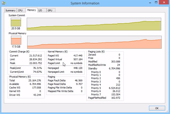Click the Paging Lists (K) group heading
The height and width of the screenshot is (114, 170).
pyautogui.click(x=96, y=52)
